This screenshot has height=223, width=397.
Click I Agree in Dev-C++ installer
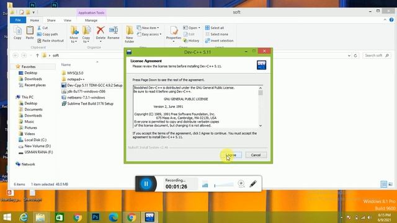[x=231, y=155]
